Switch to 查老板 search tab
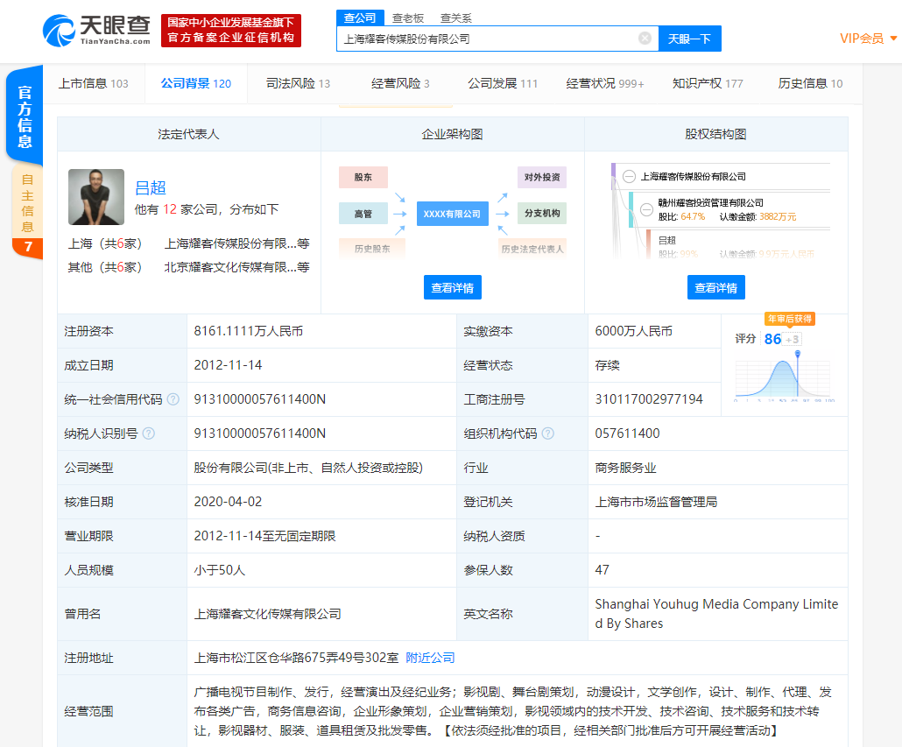The image size is (902, 747). [408, 18]
